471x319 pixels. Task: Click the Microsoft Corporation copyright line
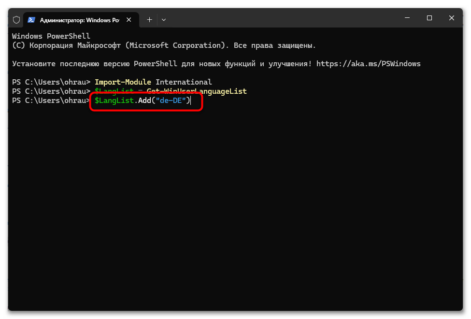click(x=164, y=45)
